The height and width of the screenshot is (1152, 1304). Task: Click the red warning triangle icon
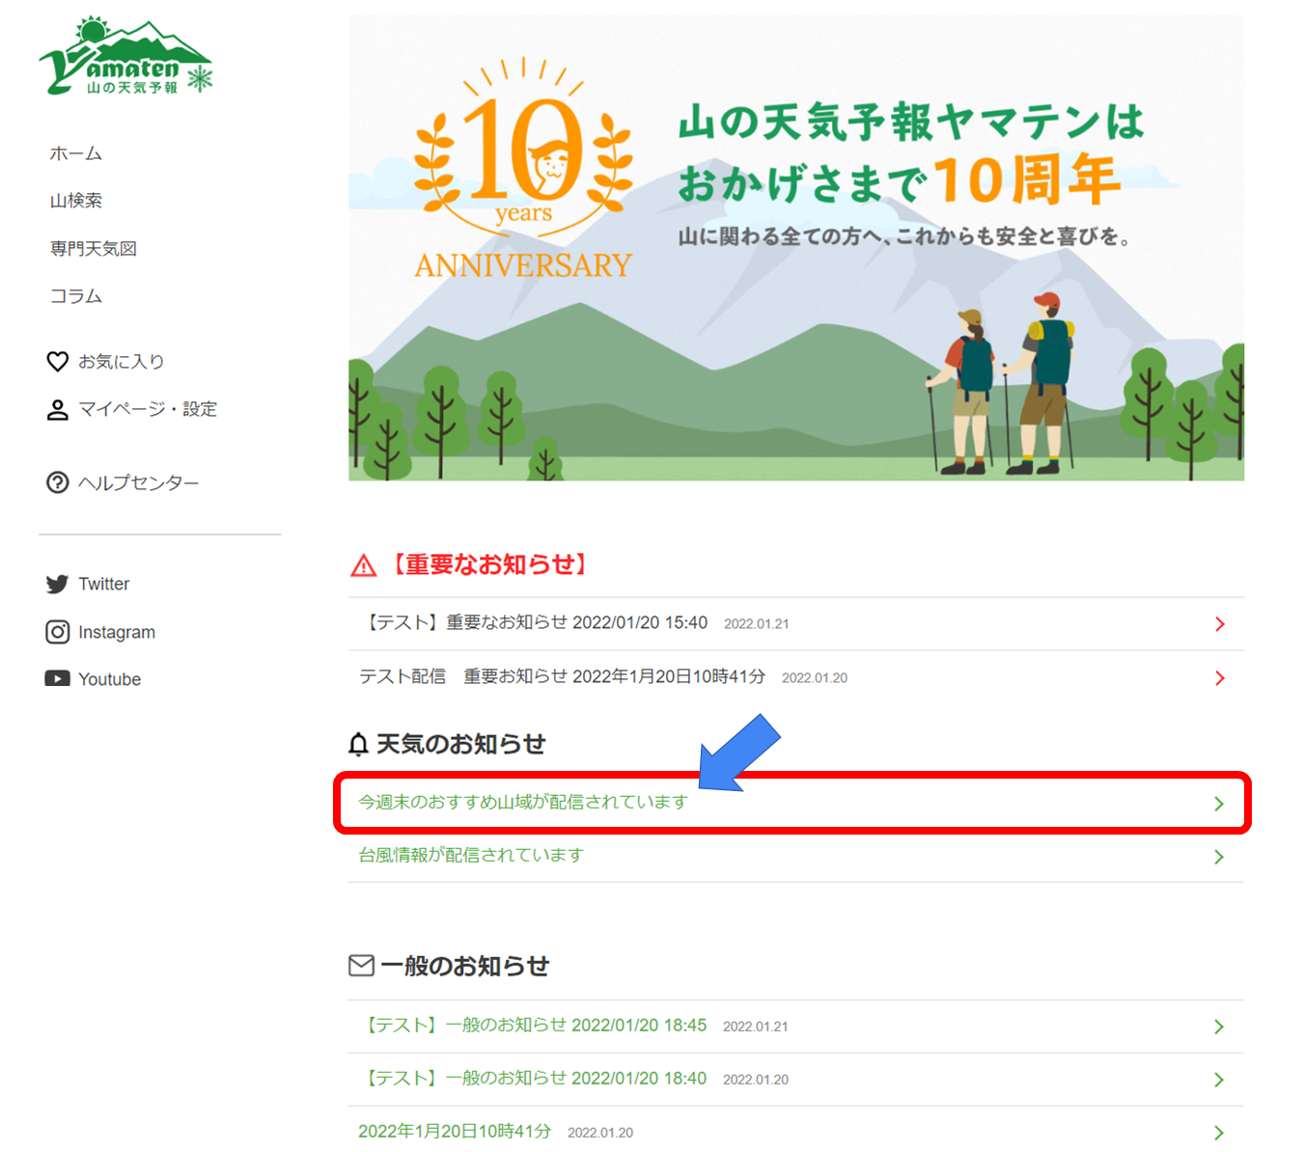(x=364, y=565)
